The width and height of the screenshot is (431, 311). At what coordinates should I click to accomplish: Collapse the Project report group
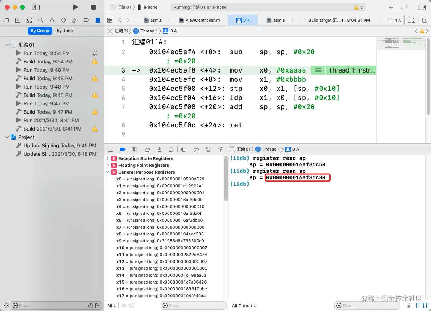7,137
